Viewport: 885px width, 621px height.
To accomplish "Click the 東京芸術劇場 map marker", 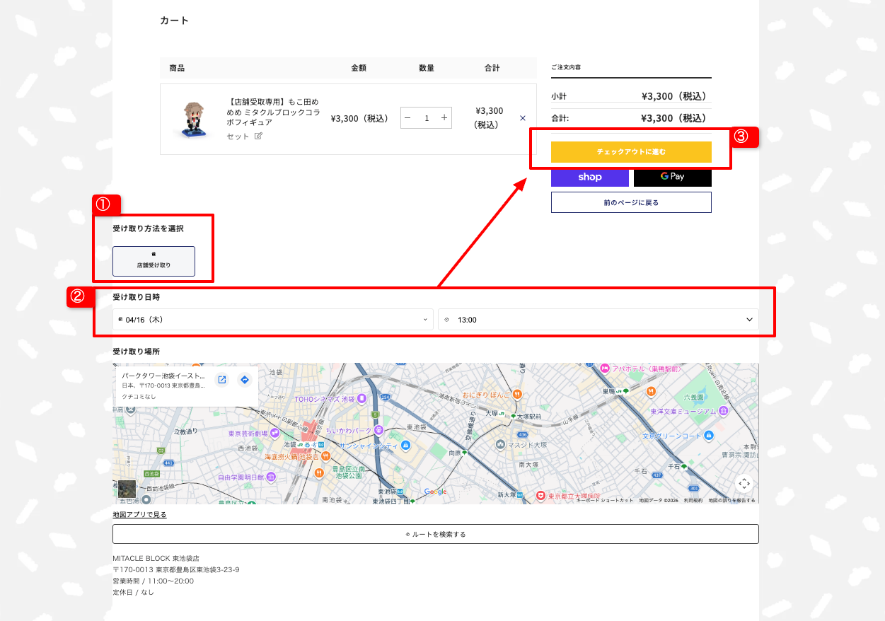I will 273,433.
